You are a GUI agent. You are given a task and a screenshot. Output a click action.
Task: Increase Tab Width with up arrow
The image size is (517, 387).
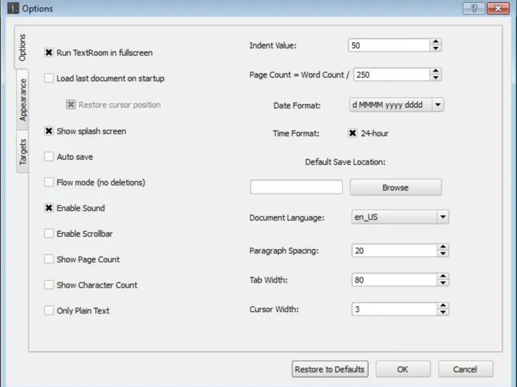coord(443,277)
